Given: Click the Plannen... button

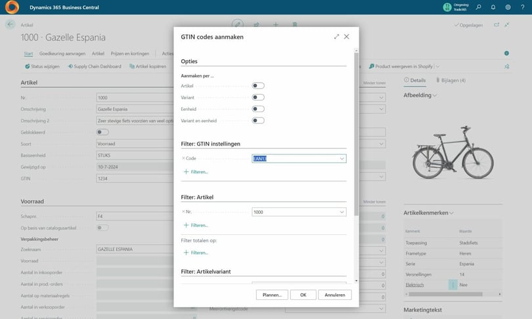Looking at the screenshot, I should 272,295.
